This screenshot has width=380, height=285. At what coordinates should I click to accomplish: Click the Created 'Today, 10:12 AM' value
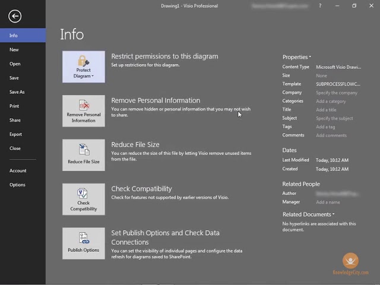pos(332,169)
